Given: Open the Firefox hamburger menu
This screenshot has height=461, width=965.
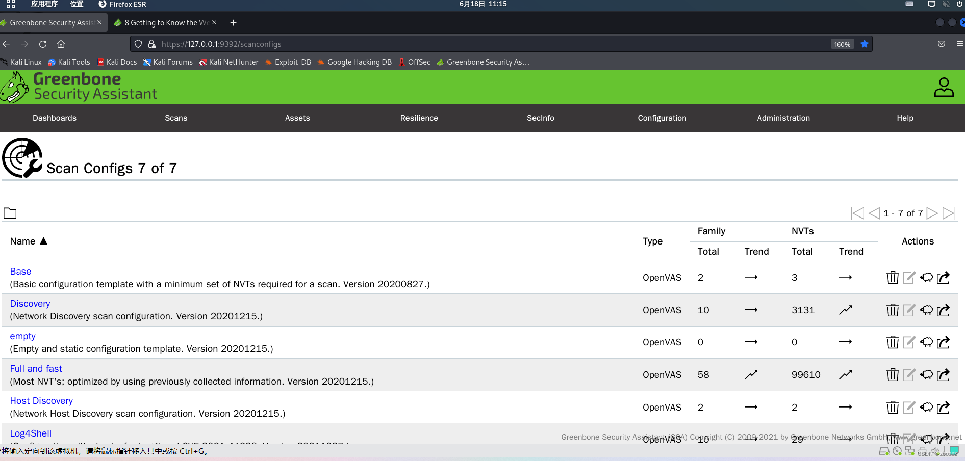Looking at the screenshot, I should tap(959, 44).
